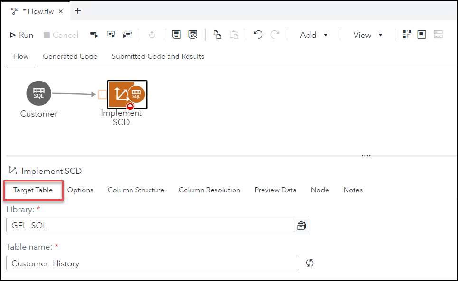Open the Add dropdown menu
Screen dimensions: 458x281
point(314,35)
